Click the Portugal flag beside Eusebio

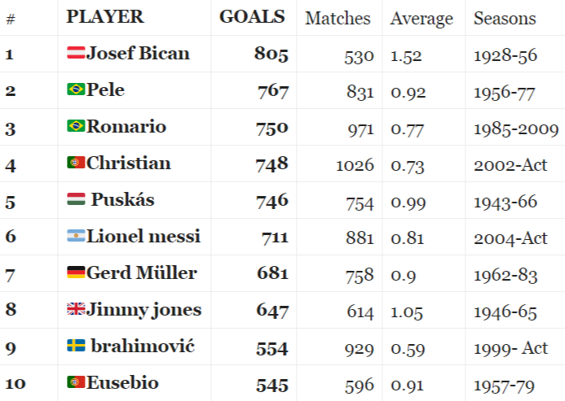pos(76,383)
